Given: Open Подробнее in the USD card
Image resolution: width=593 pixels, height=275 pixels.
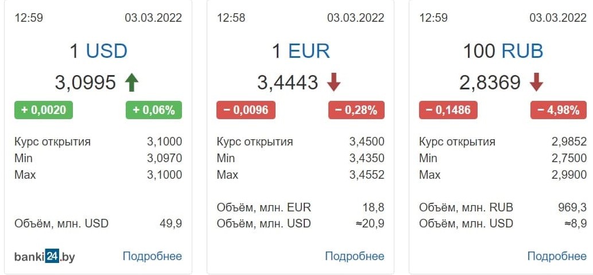Looking at the screenshot, I should (x=152, y=257).
